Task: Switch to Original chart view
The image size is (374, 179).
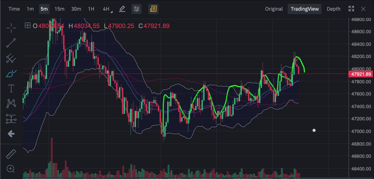Action: 274,9
